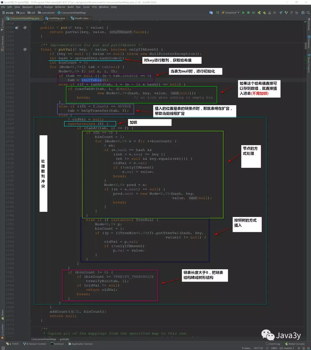Open the Application Servers tool window
This screenshot has width=311, height=350.
tap(80, 344)
